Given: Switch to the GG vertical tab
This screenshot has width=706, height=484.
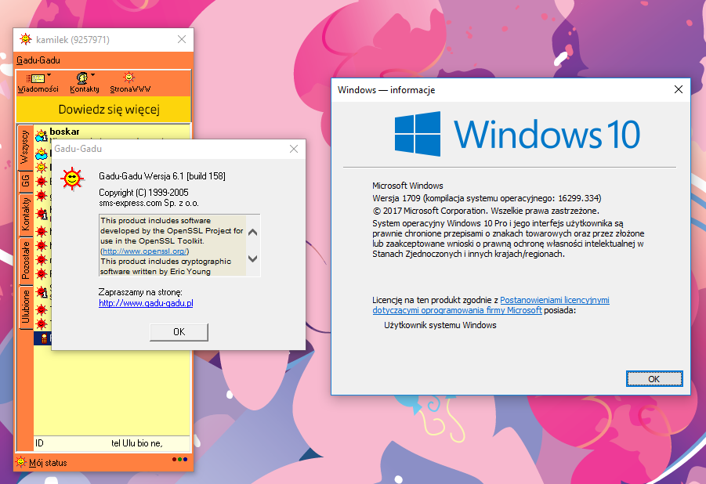Looking at the screenshot, I should 25,182.
